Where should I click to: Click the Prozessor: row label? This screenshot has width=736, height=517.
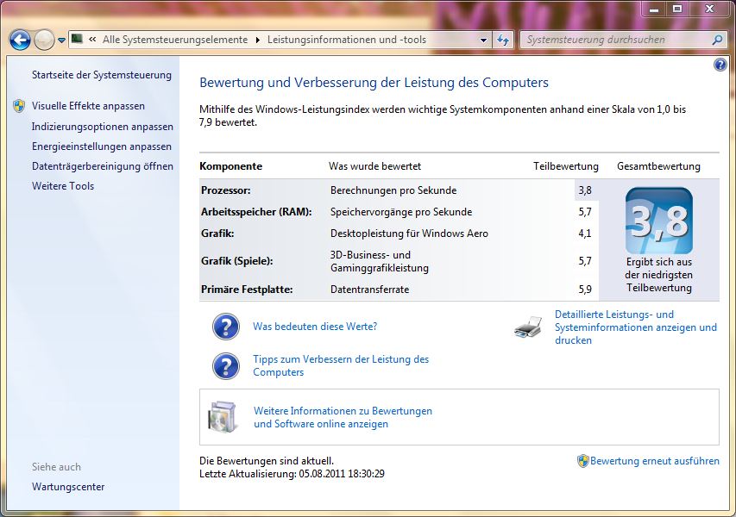click(x=226, y=190)
